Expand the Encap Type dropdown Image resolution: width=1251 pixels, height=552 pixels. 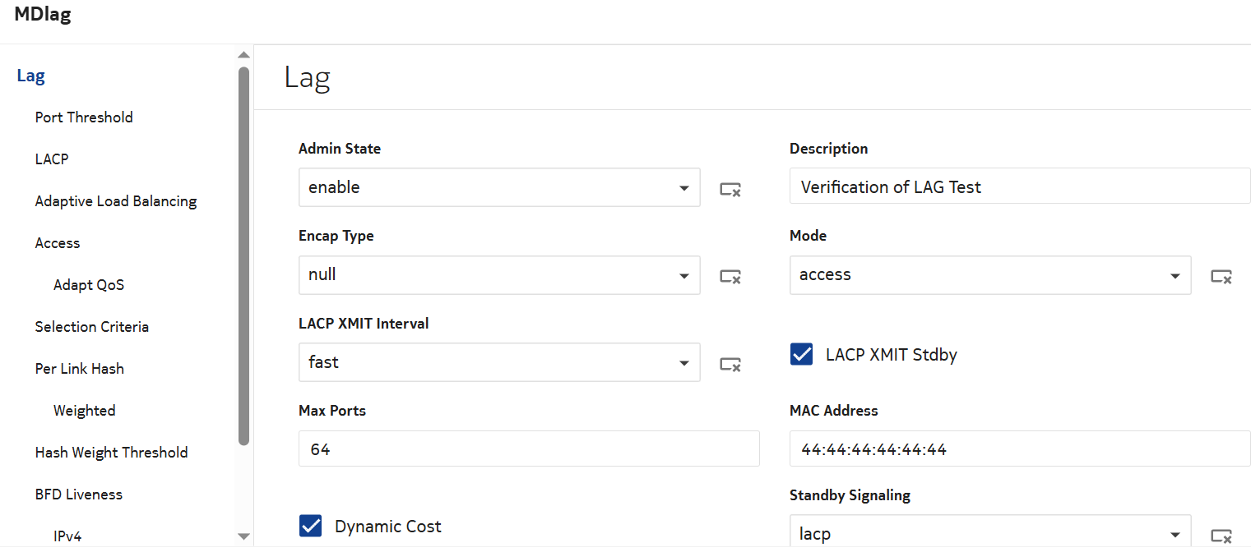(x=499, y=275)
